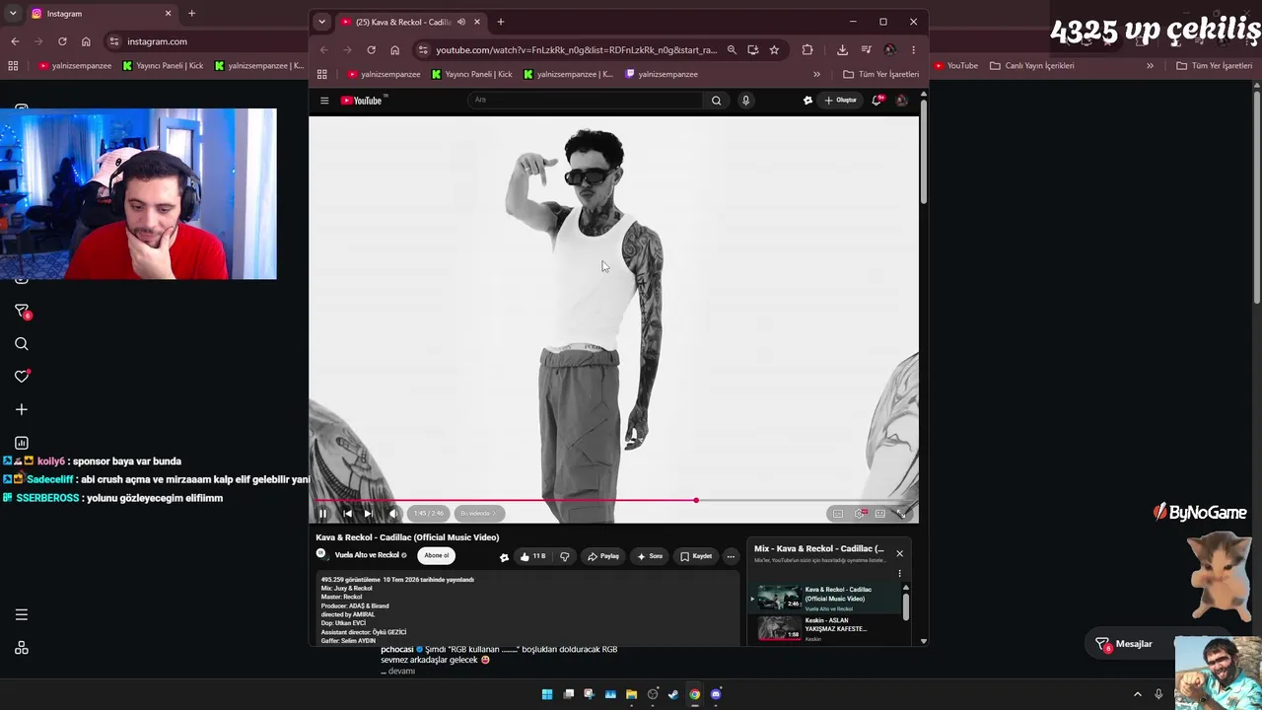Screen dimensions: 1262x710
Task: Start voice search with the microphone
Action: coord(745,100)
